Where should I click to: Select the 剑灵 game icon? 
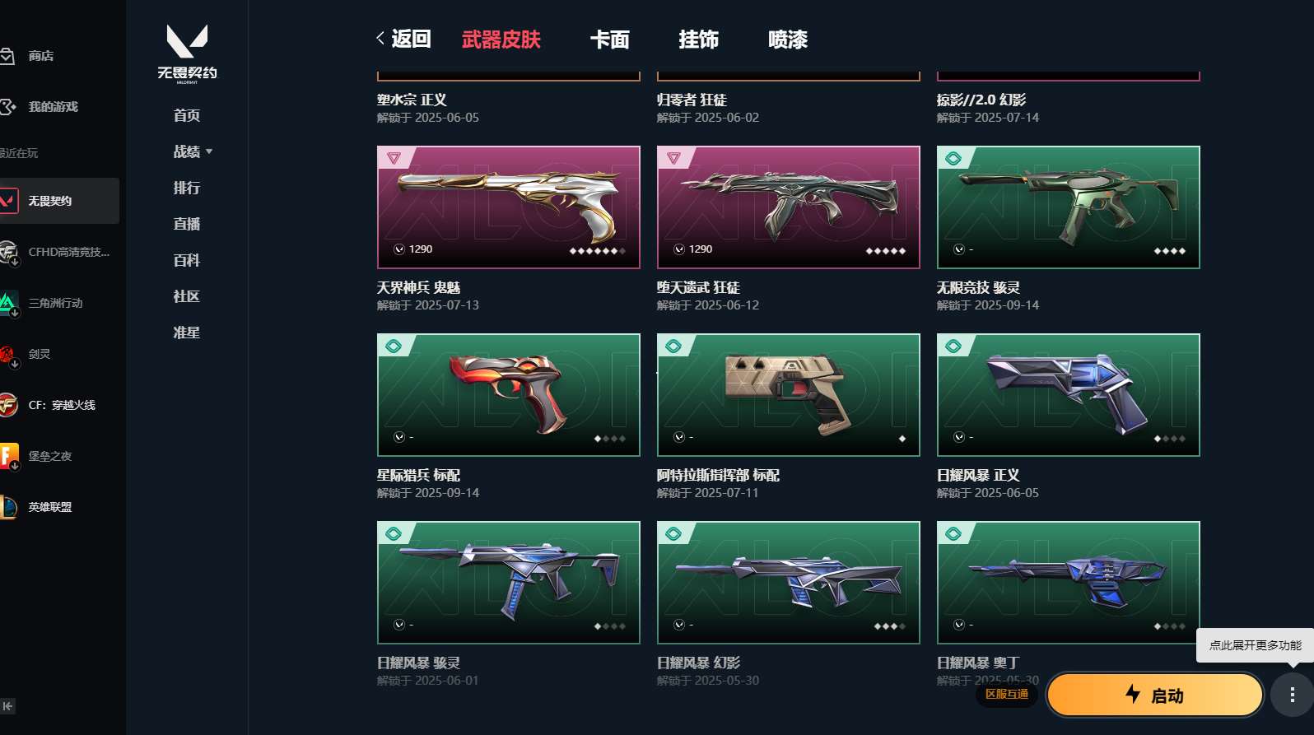8,354
